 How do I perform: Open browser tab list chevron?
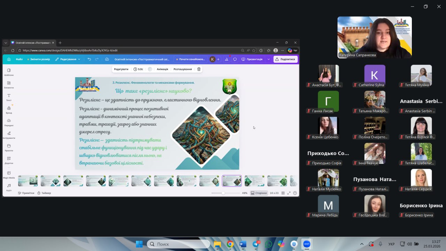pyautogui.click(x=6, y=43)
